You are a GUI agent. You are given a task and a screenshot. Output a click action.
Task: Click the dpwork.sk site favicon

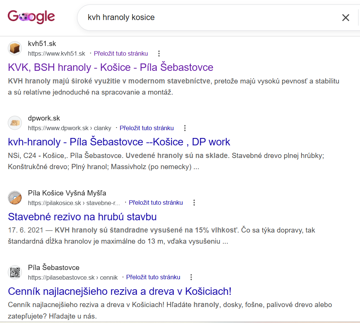15,123
